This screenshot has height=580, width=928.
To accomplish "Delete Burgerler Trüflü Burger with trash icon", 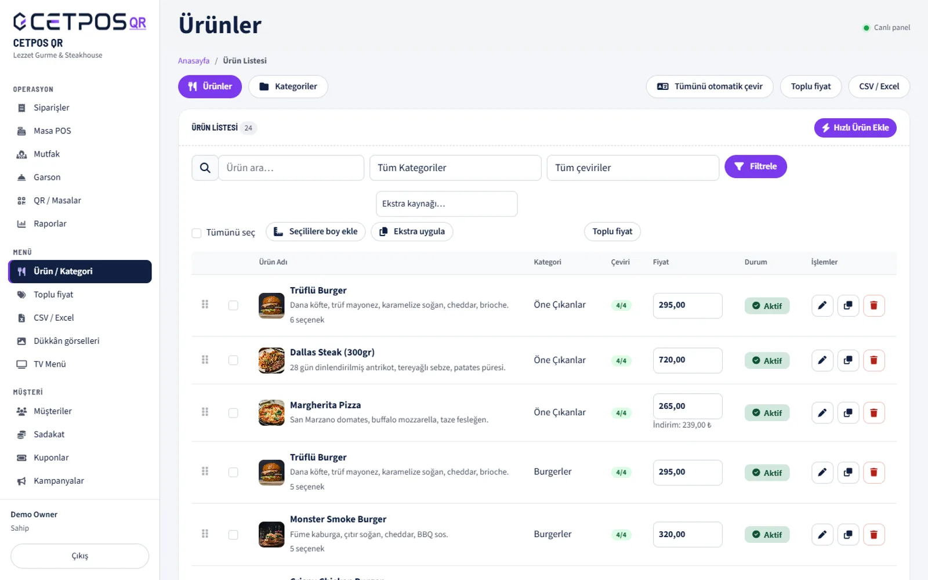I will (x=873, y=473).
